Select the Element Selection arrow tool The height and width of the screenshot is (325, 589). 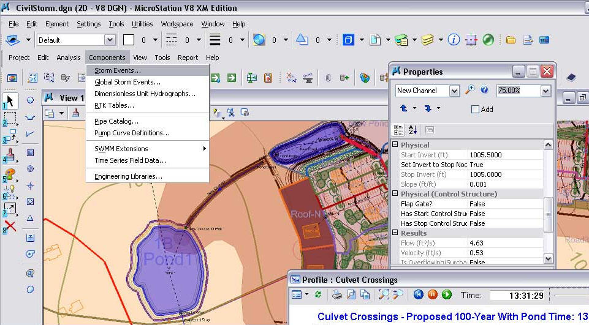[x=10, y=102]
